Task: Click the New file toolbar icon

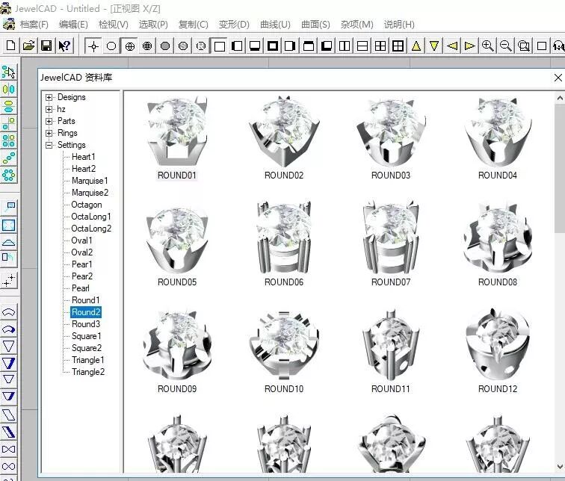Action: pyautogui.click(x=10, y=46)
